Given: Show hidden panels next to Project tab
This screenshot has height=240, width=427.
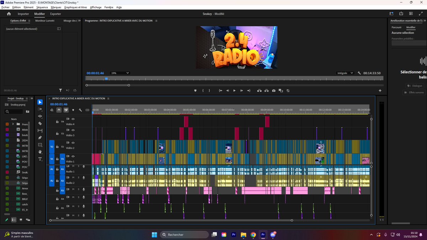Looking at the screenshot, I should pyautogui.click(x=32, y=98).
